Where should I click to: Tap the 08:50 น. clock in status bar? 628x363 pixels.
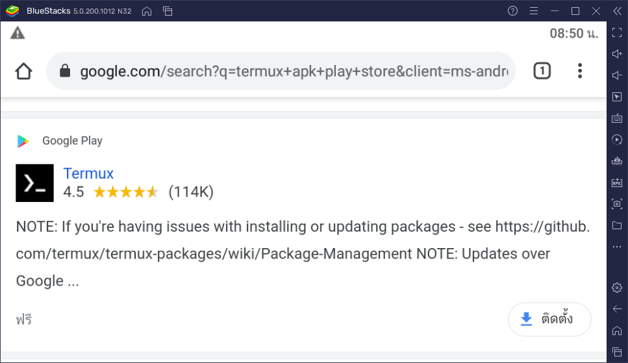click(x=574, y=33)
